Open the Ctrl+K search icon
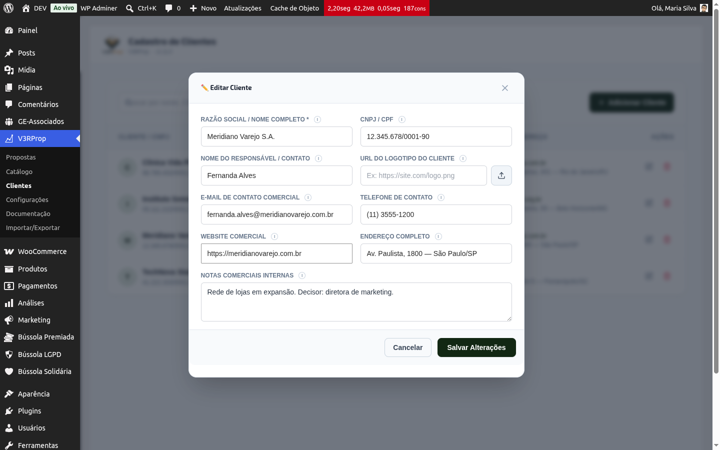The height and width of the screenshot is (450, 720). (129, 8)
